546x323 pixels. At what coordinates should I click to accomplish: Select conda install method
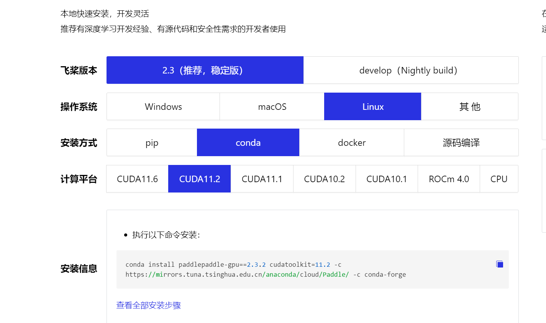tap(248, 142)
